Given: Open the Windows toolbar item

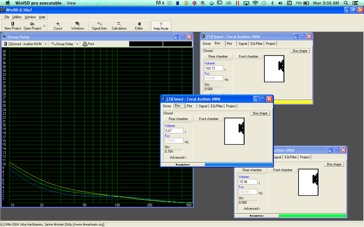Looking at the screenshot, I should (78, 26).
